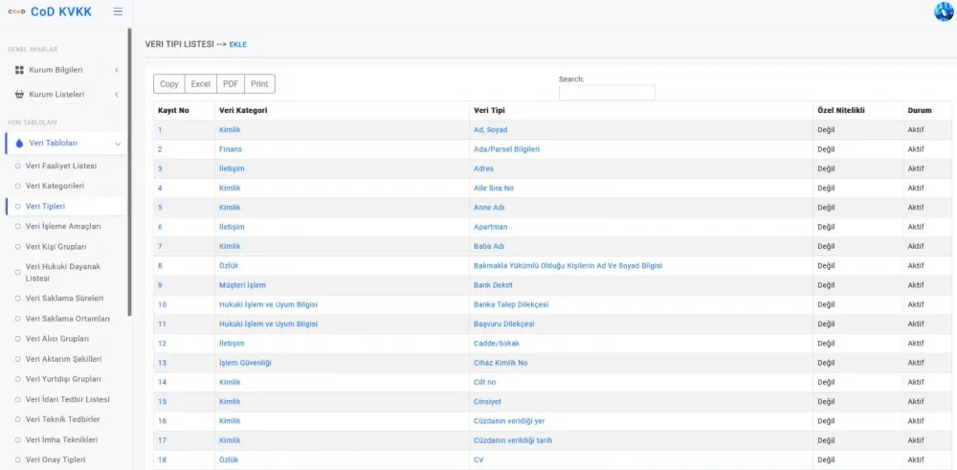957x470 pixels.
Task: Click the PDF export button
Action: [x=231, y=84]
